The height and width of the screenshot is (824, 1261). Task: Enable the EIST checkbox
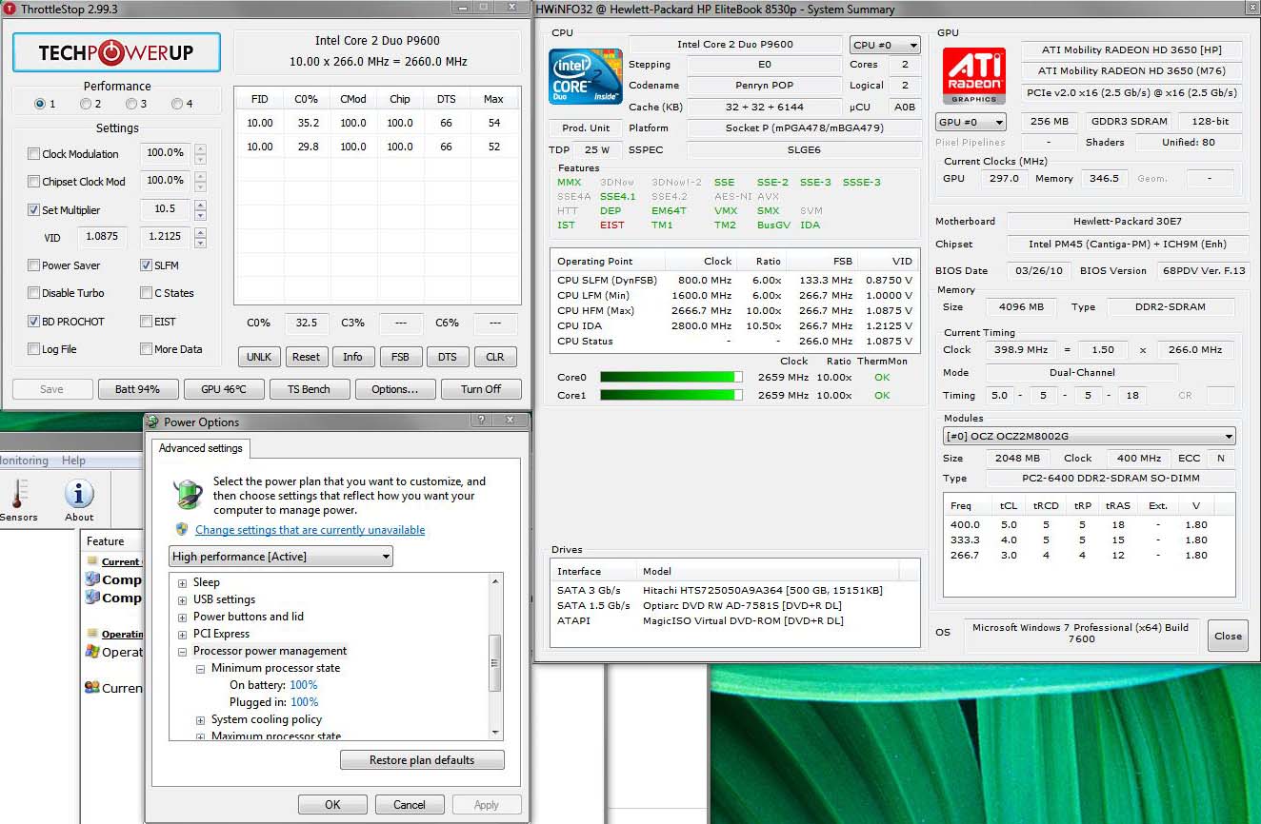pyautogui.click(x=147, y=322)
